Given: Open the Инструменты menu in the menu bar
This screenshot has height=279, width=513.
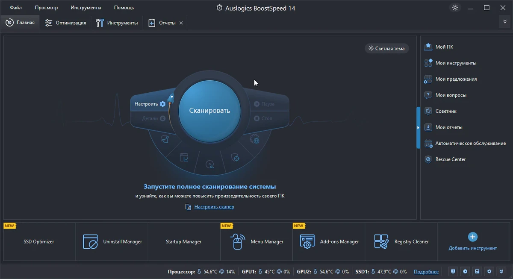Looking at the screenshot, I should 86,8.
